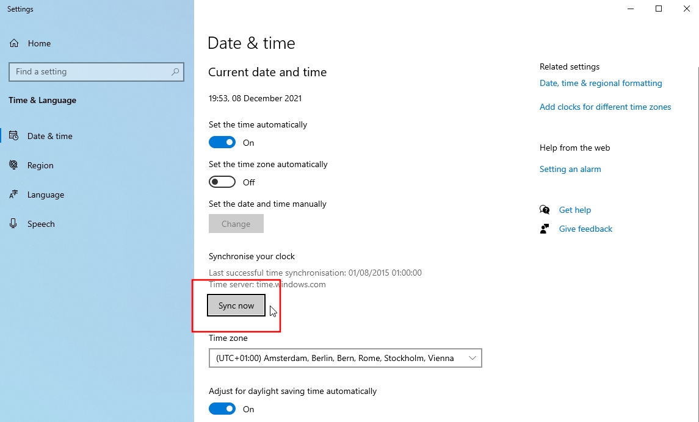This screenshot has height=422, width=699.
Task: Click the Language icon in sidebar
Action: pyautogui.click(x=14, y=195)
